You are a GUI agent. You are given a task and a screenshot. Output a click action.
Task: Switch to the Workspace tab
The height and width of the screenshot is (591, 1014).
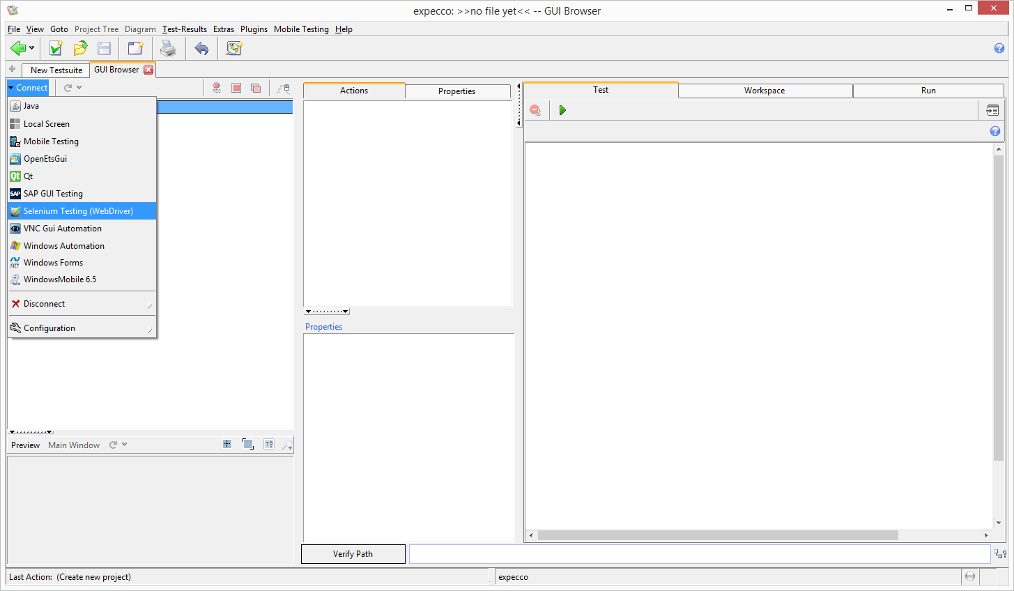[x=765, y=91]
